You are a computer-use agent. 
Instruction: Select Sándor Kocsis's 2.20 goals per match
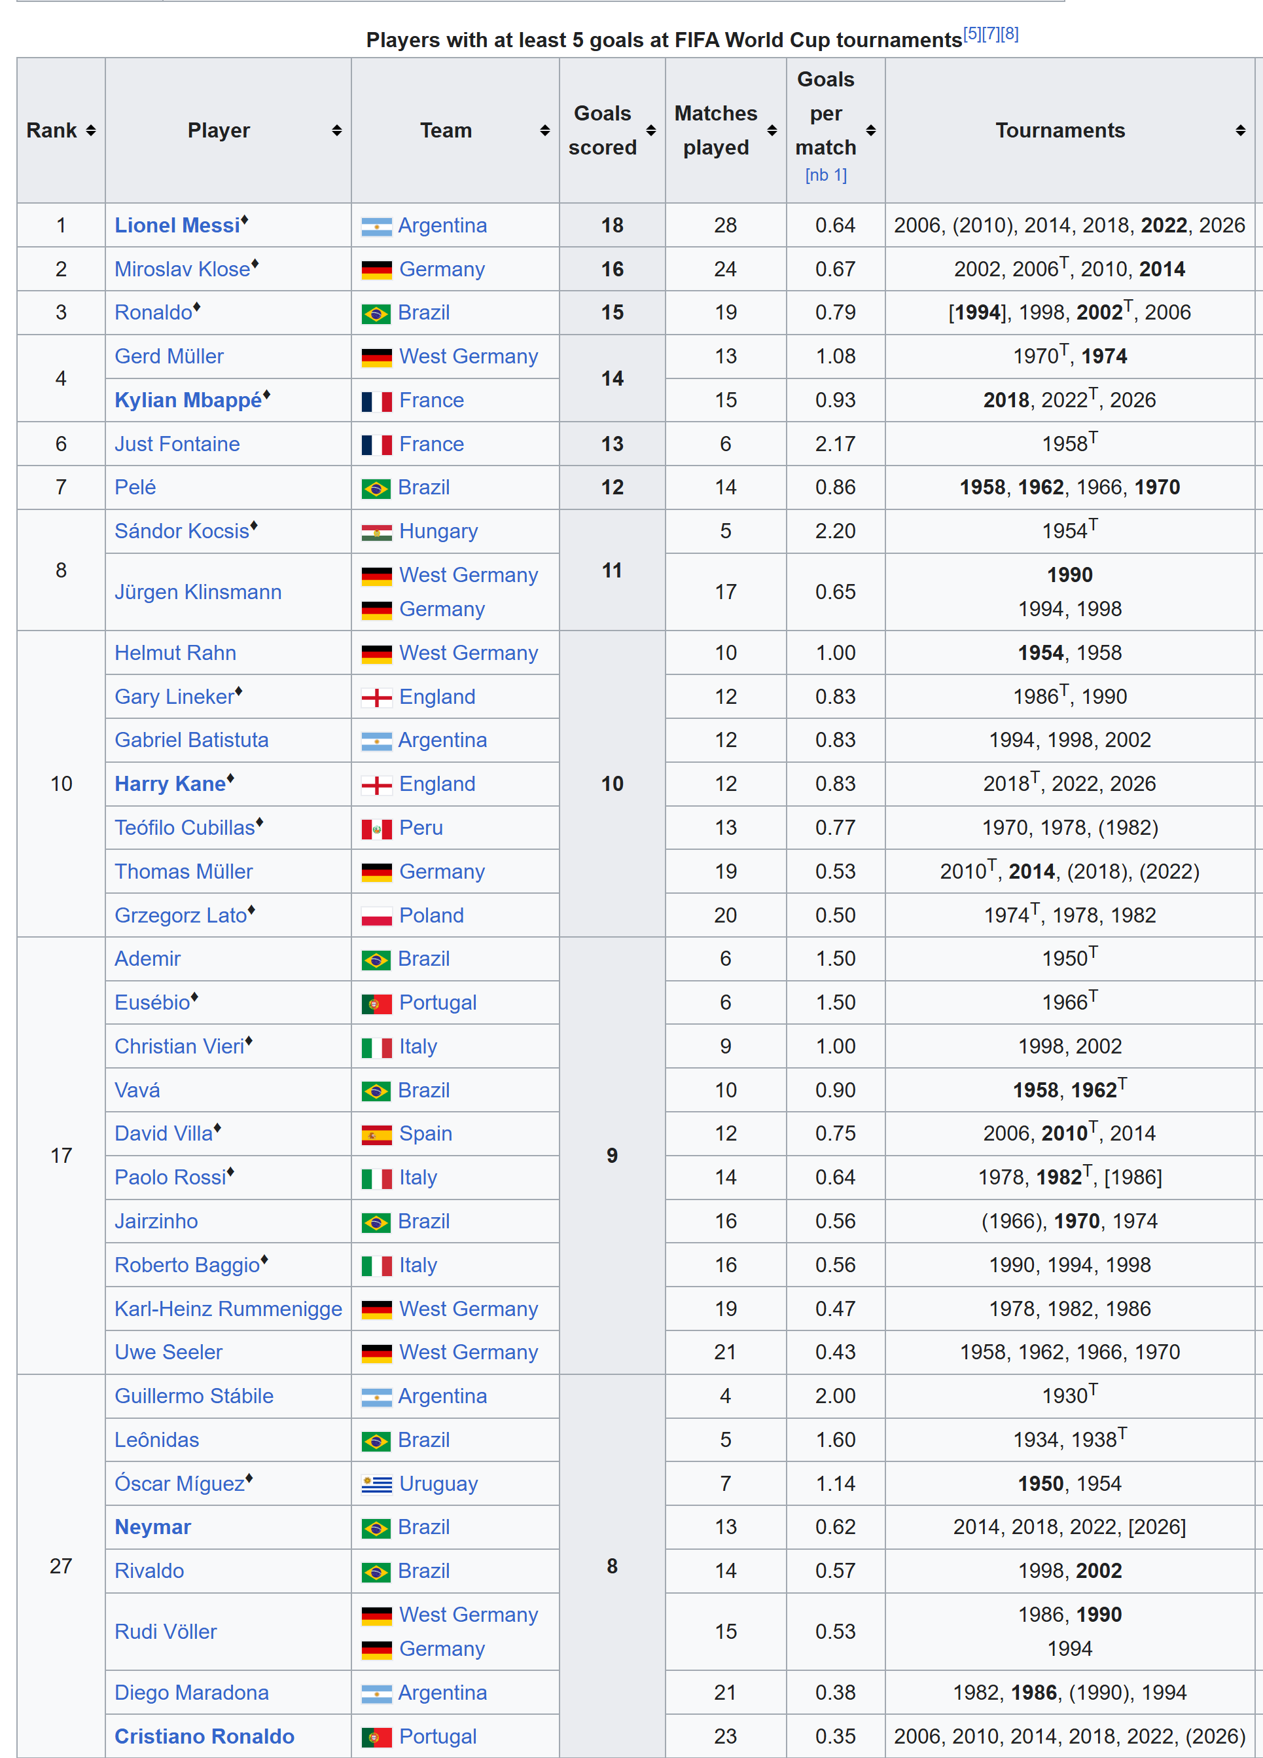click(835, 531)
